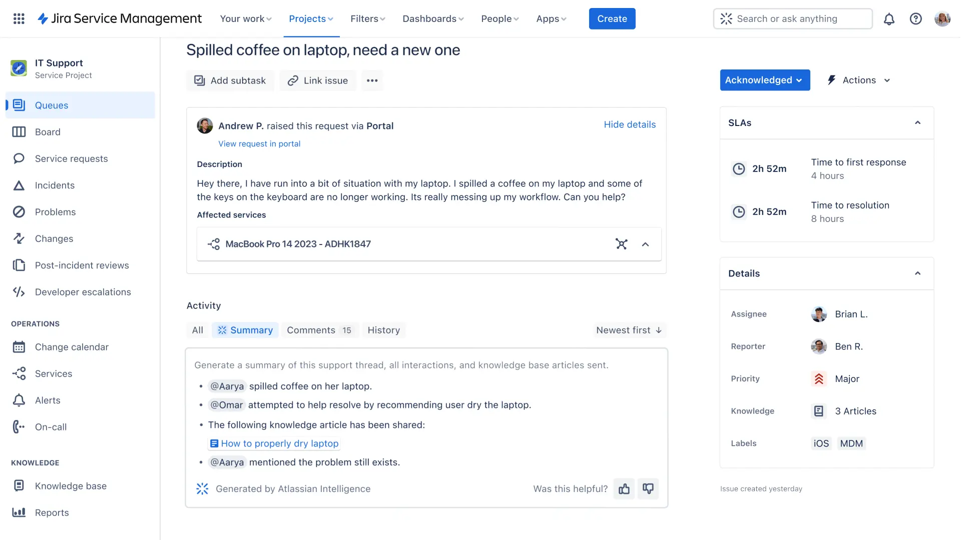961x540 pixels.
Task: Collapse the SLAs panel
Action: pos(917,123)
